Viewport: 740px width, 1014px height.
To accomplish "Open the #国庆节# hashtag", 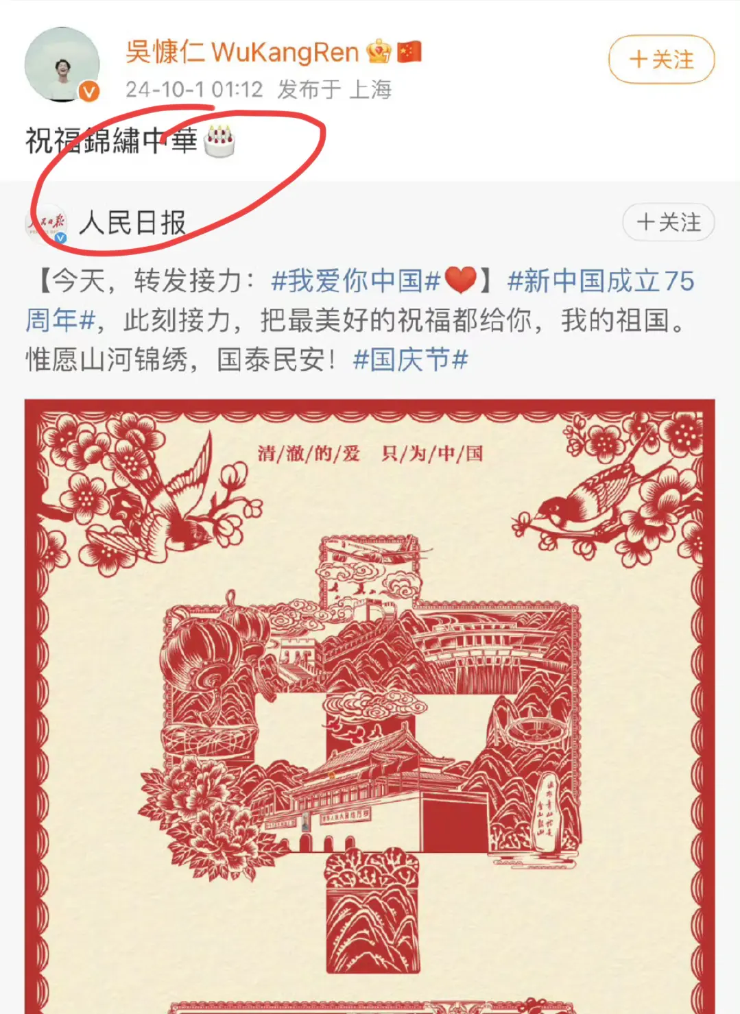I will point(410,359).
